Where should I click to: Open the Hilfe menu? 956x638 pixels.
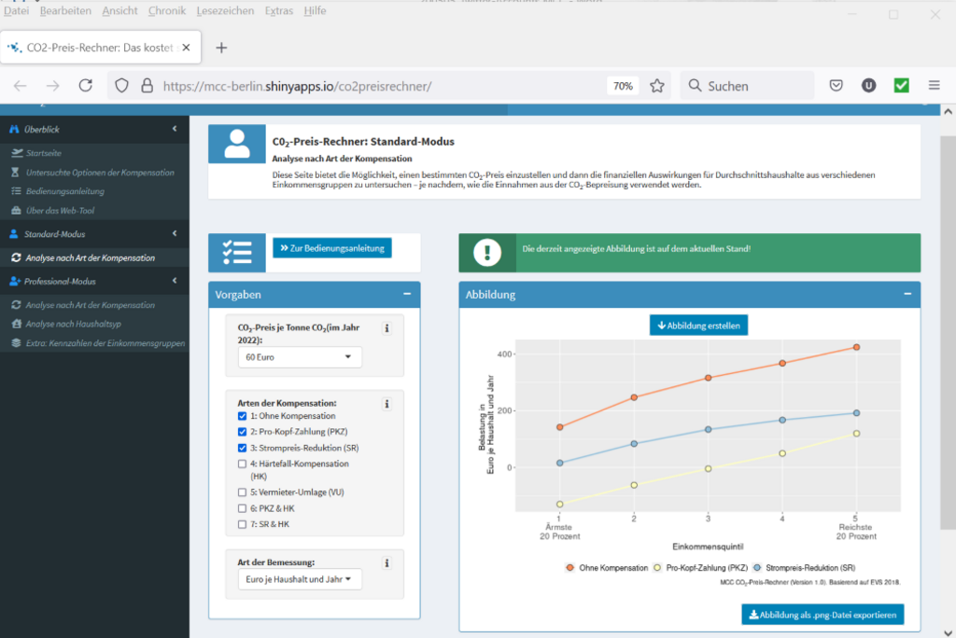[x=315, y=11]
